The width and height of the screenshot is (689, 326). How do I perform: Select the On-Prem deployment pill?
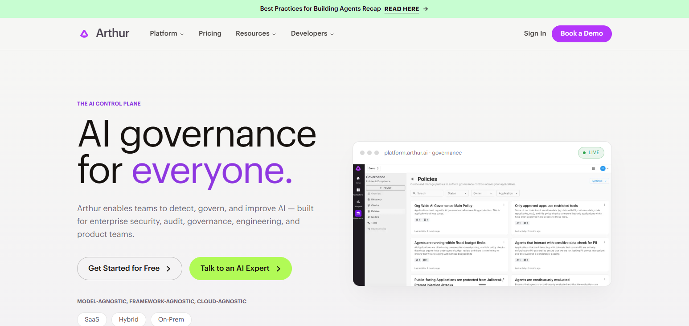click(171, 319)
